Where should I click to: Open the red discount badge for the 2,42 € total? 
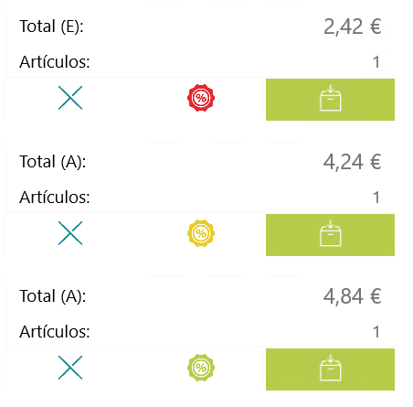tap(201, 98)
